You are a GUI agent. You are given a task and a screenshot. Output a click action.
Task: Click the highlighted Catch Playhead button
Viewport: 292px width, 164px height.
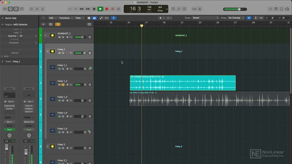click(114, 18)
